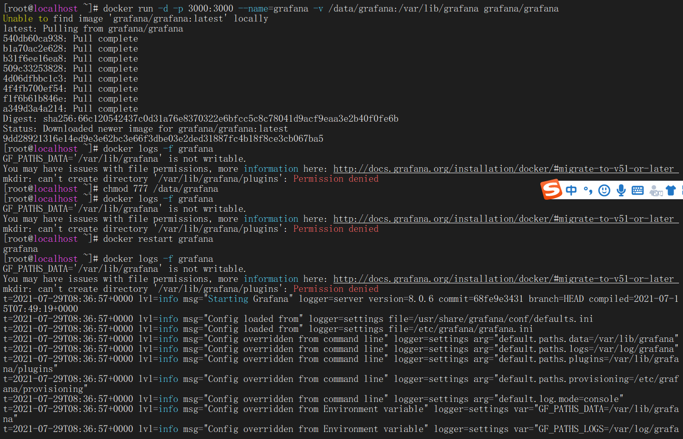Click the var "GF_PATHS_DATA" environment variable log entry
Image resolution: width=683 pixels, height=439 pixels.
341,414
